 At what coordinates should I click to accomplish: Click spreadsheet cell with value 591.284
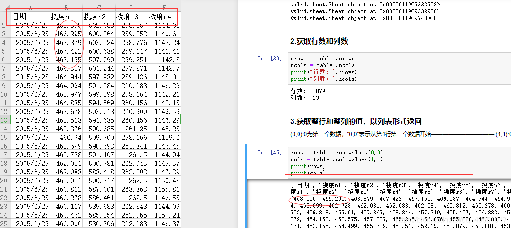click(99, 85)
